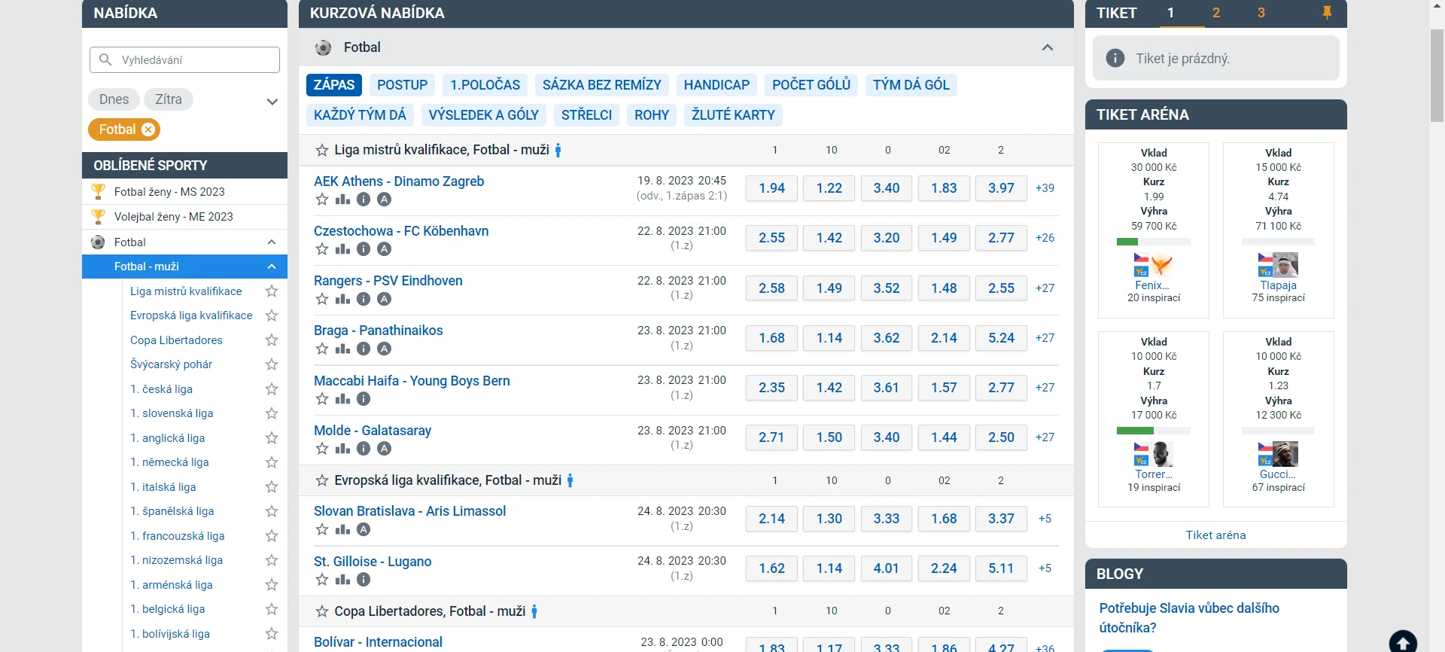Click info icon under St. Gilloise - Lugano

[364, 580]
